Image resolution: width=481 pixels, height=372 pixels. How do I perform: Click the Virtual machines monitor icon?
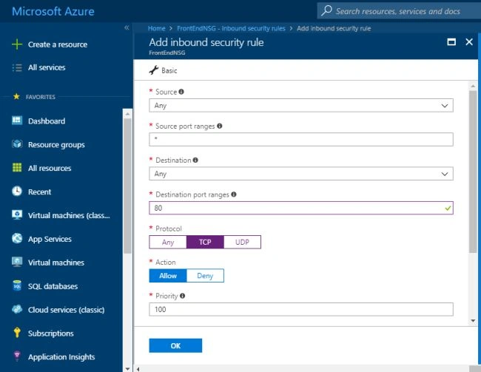click(x=17, y=262)
